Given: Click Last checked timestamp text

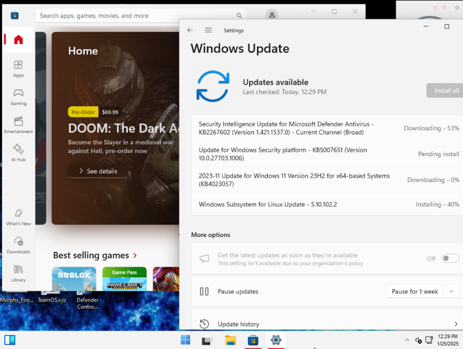Looking at the screenshot, I should click(x=285, y=92).
